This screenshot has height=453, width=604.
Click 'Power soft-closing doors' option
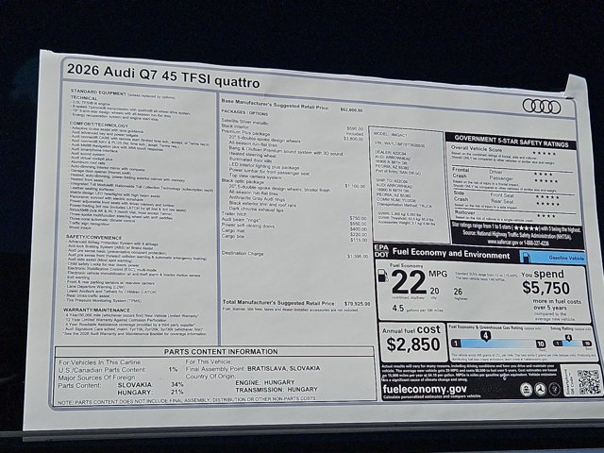click(x=248, y=225)
